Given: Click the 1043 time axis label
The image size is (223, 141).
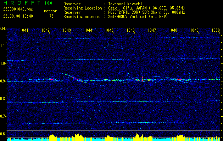Looking at the screenshot, I should (x=67, y=30).
